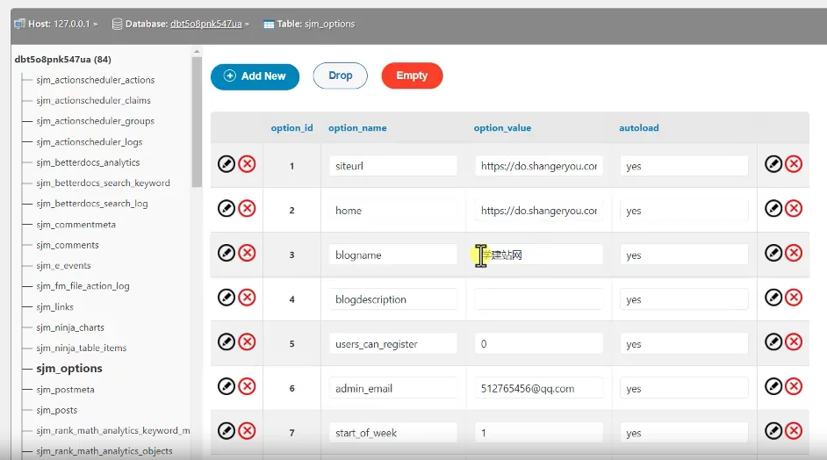Click the right-side delete icon for home row

794,208
